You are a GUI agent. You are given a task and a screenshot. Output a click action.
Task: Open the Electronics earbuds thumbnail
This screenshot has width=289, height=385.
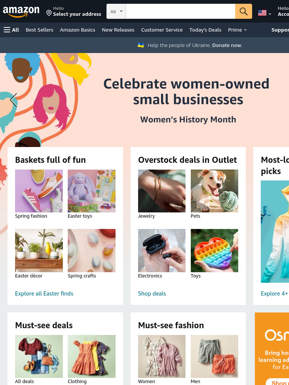coord(162,250)
